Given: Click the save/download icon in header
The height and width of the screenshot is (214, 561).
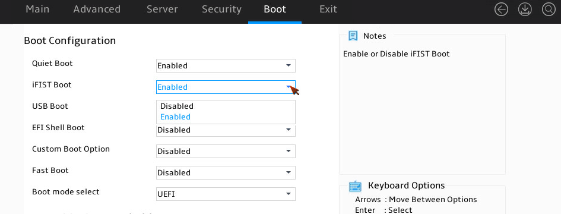Looking at the screenshot, I should coord(525,10).
